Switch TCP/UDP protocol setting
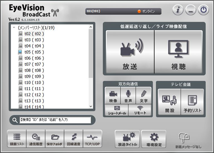This screenshot has width=214, height=153. [x=93, y=139]
